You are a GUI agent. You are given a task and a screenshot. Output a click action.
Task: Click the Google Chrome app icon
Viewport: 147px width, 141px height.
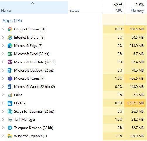[10, 29]
